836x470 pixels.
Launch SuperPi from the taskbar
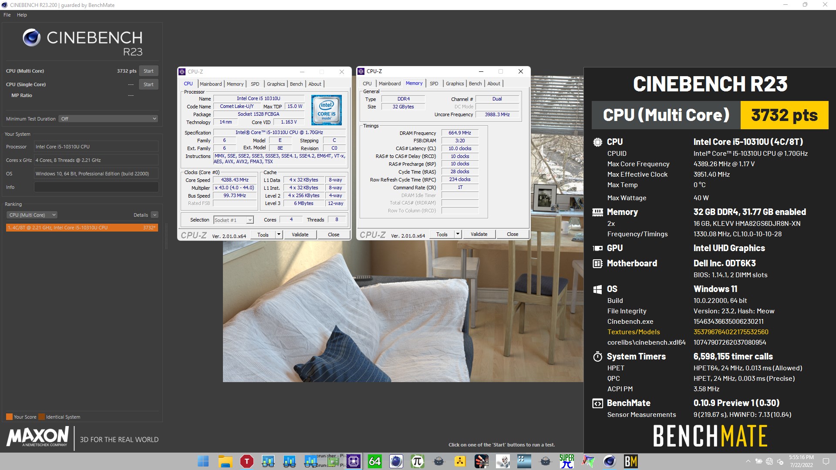pos(566,461)
